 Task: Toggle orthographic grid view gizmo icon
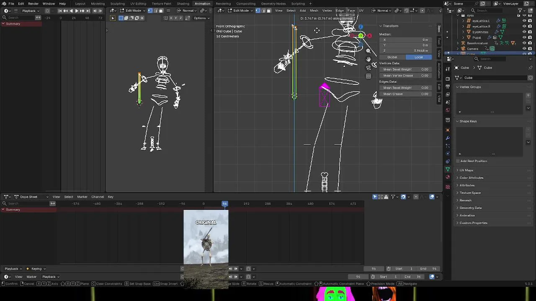(368, 76)
